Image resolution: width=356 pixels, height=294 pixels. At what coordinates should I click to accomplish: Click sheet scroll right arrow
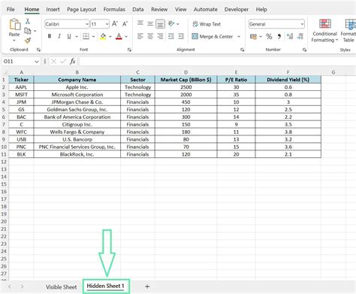22,286
